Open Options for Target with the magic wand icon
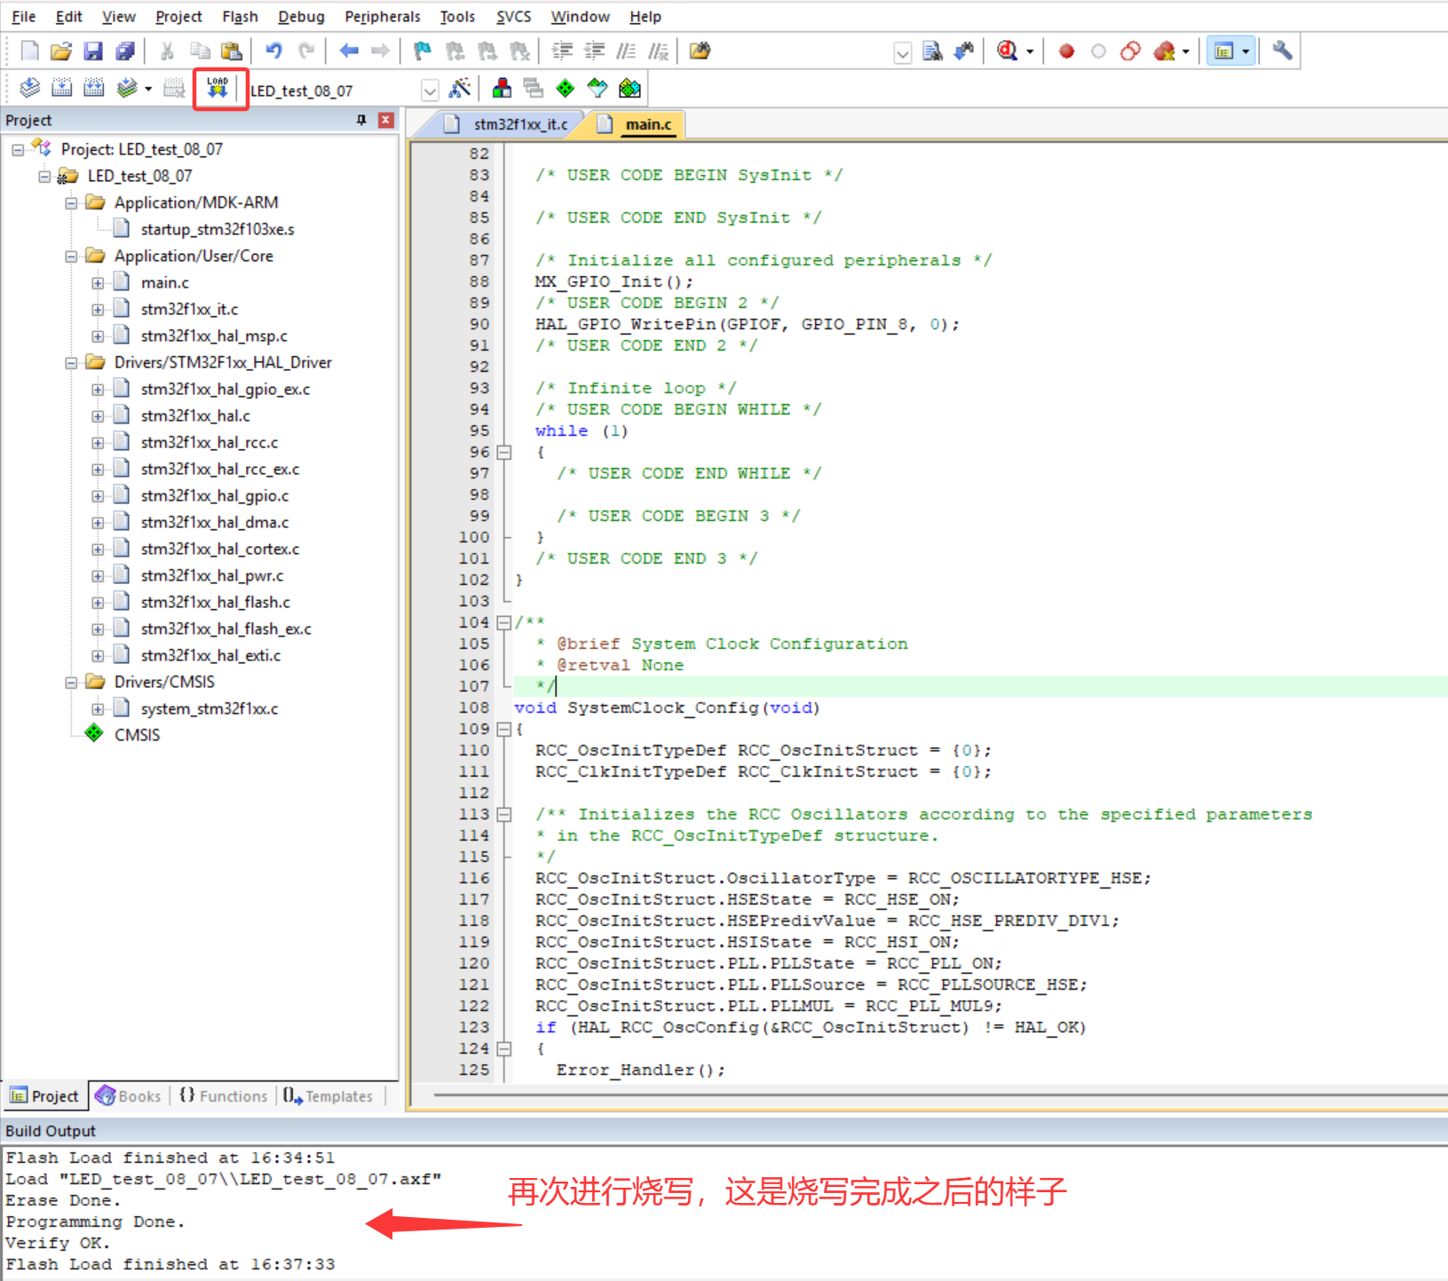1448x1281 pixels. (460, 88)
